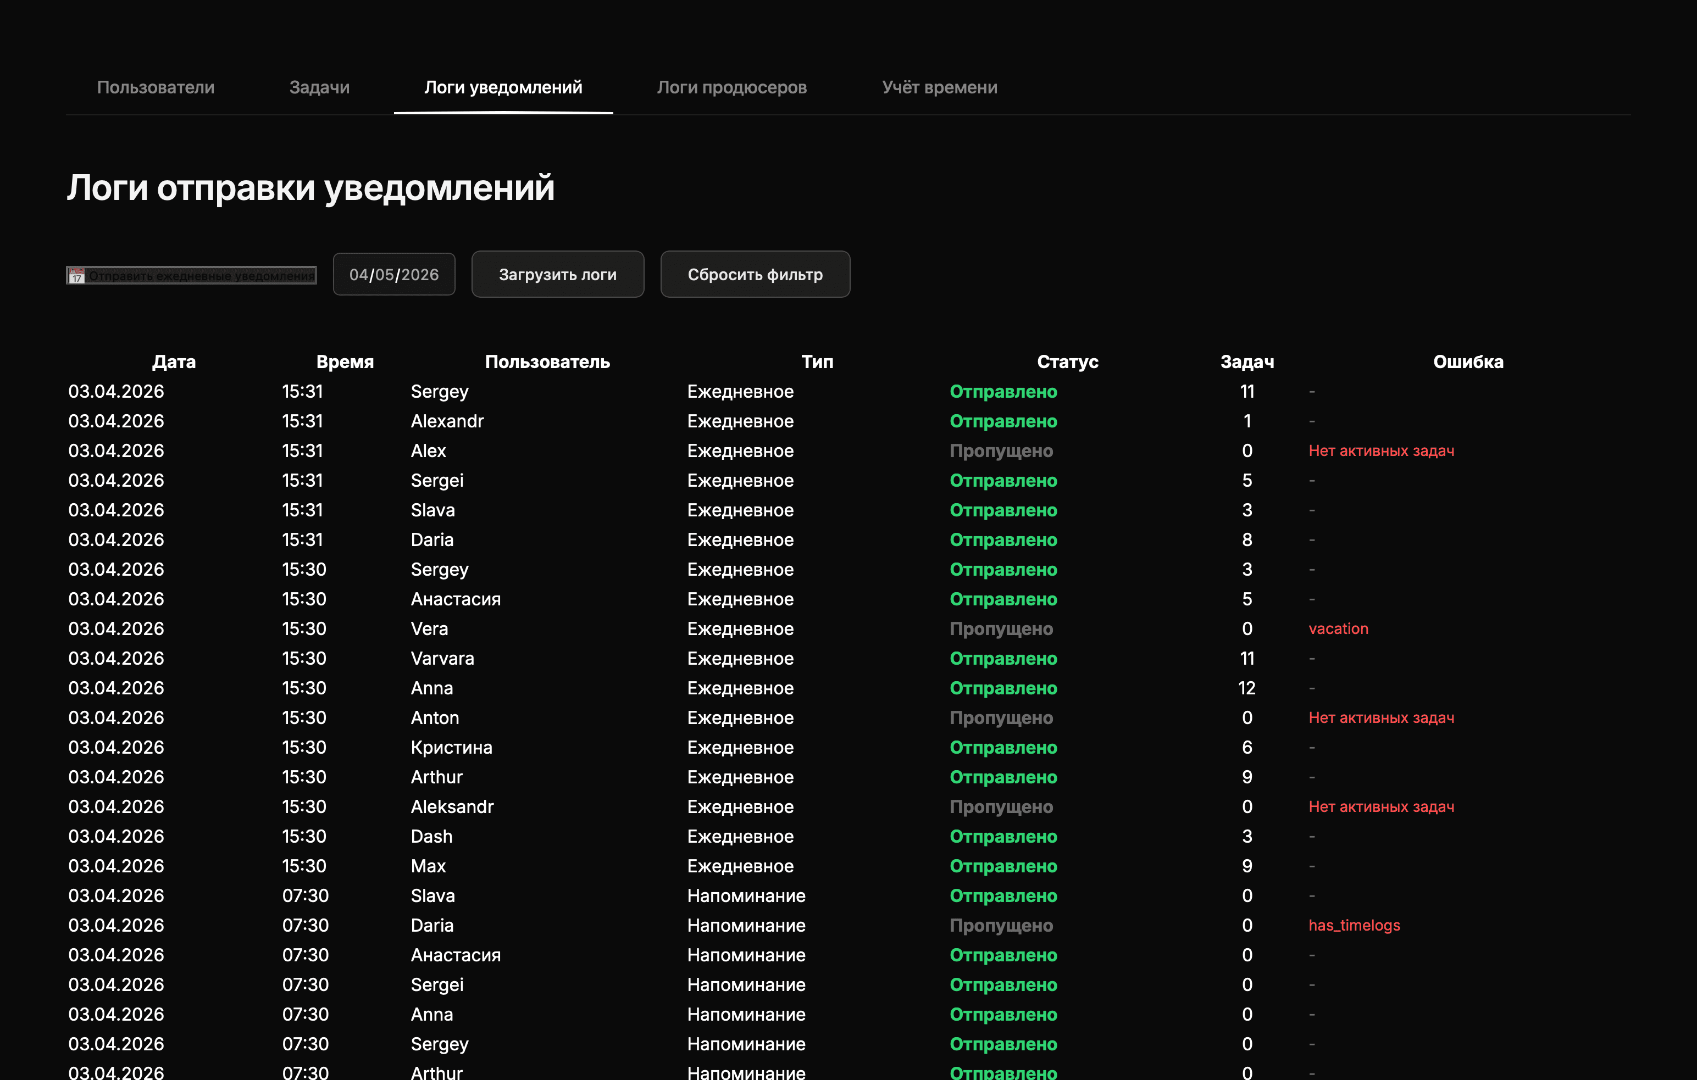
Task: Select the 'Пропущено' status in Anton's row
Action: tap(1002, 718)
